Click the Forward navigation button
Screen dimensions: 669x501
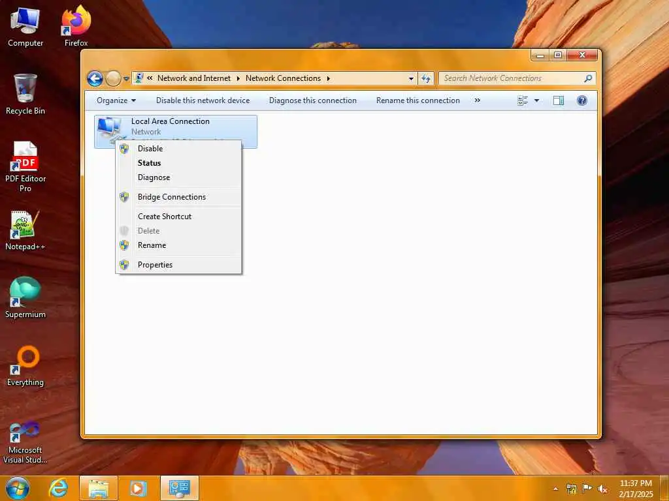pos(113,78)
